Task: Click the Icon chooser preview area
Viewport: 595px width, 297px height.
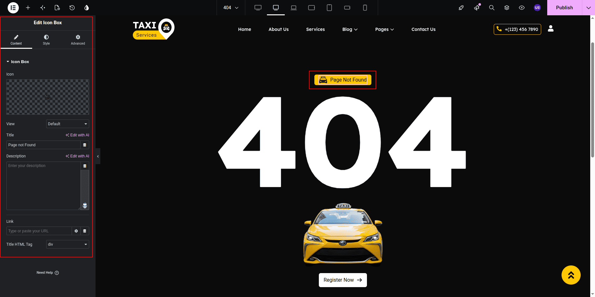Action: [48, 97]
